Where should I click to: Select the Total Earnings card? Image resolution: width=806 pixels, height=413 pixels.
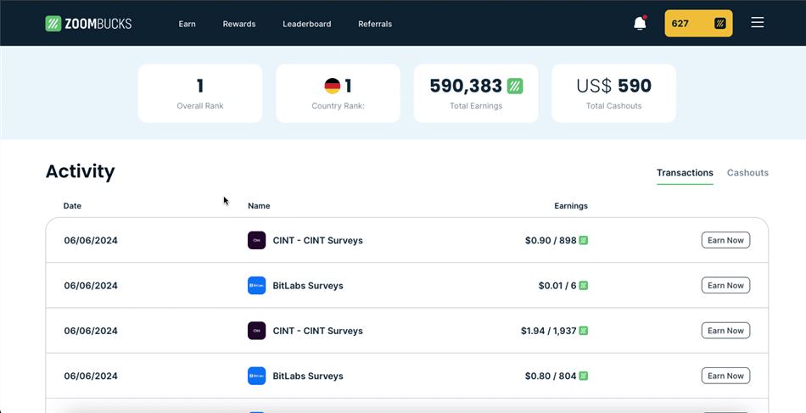[476, 93]
